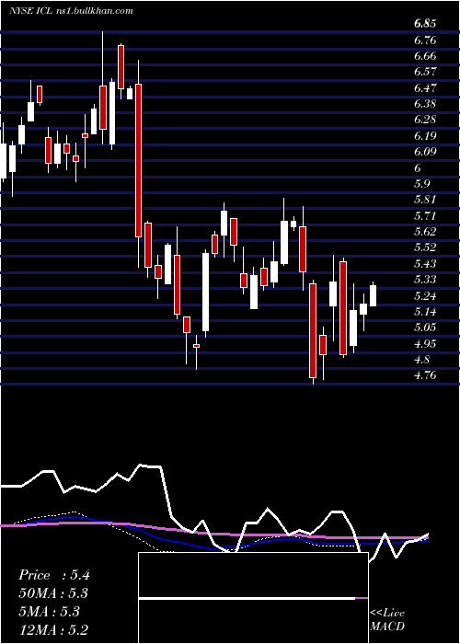This screenshot has width=460, height=644.
Task: Click the 5.33 price axis label
Action: tap(425, 280)
